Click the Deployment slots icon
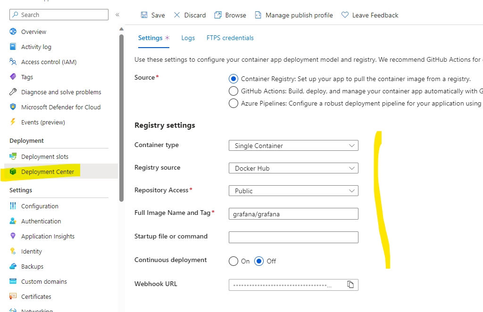 coord(13,156)
